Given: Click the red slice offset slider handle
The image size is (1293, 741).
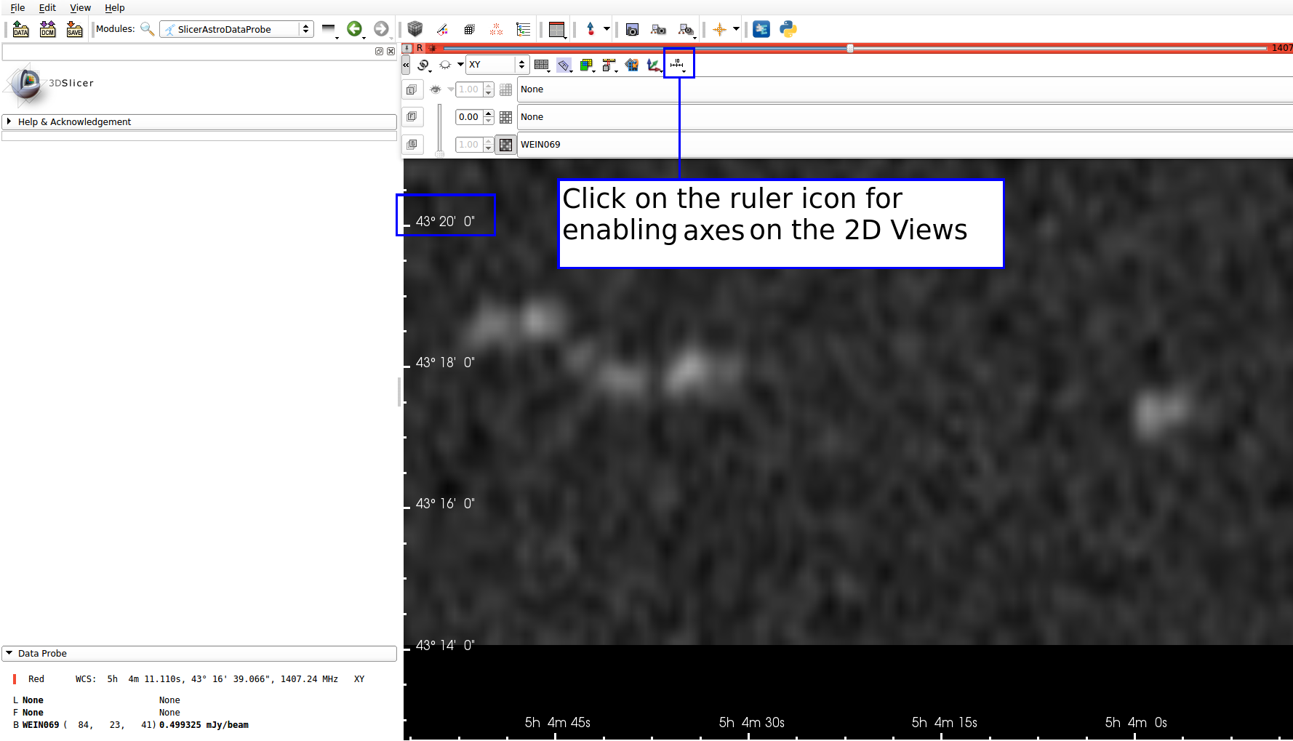Looking at the screenshot, I should pos(849,48).
